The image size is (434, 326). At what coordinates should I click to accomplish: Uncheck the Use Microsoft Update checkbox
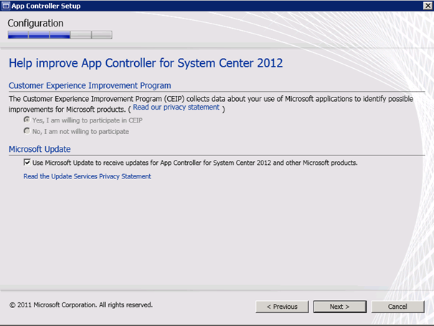click(27, 163)
